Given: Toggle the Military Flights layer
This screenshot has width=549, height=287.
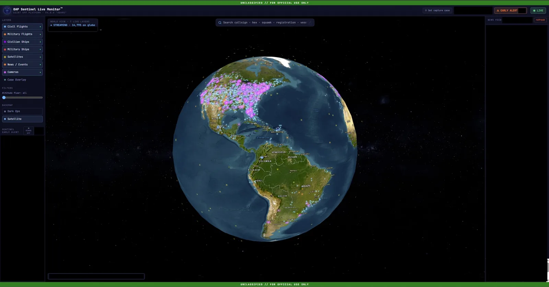Looking at the screenshot, I should point(22,34).
